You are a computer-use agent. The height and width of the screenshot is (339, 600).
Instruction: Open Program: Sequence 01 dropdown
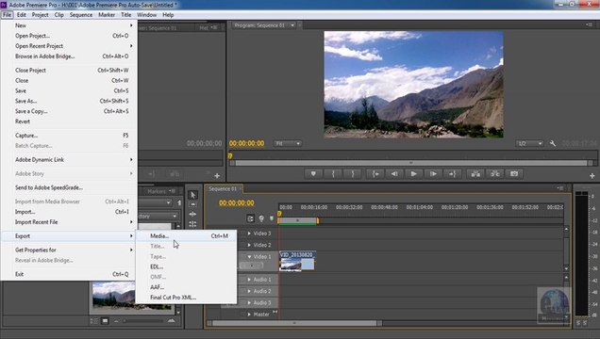[x=292, y=25]
